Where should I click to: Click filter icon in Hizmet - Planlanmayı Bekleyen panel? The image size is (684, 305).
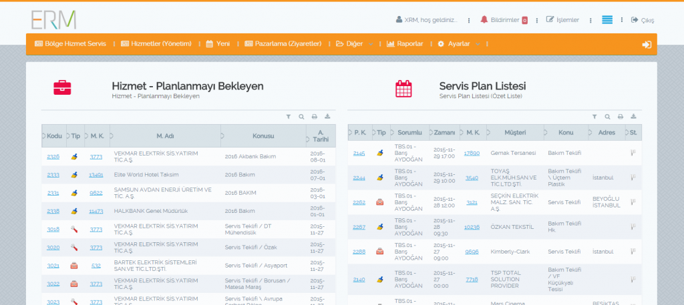click(x=289, y=117)
